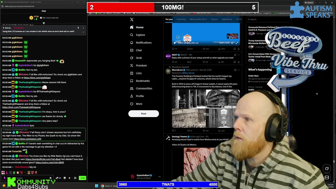Expand the gift sub leaderboard arrow

(44, 23)
